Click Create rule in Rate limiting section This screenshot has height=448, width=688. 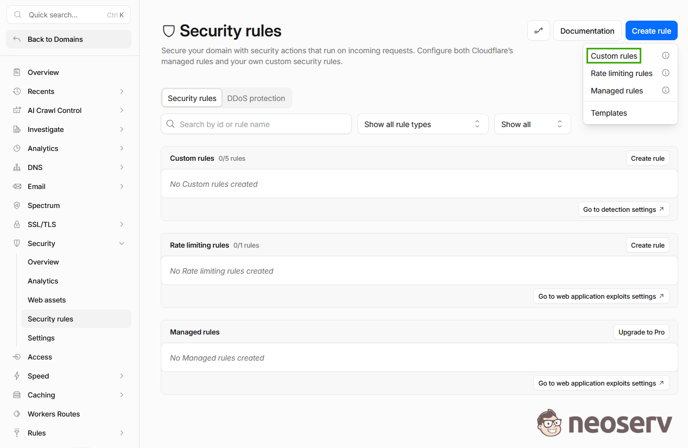(648, 245)
